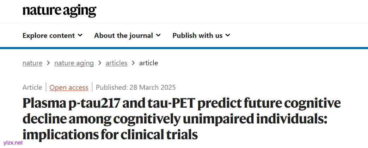
Task: Click the ylzx.net watermark text
Action: click(13, 143)
